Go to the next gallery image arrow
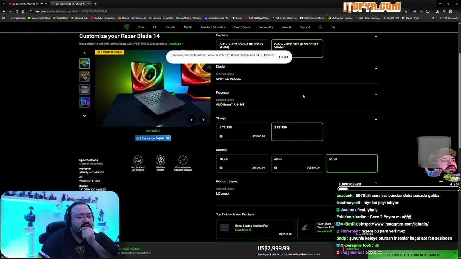This screenshot has width=461, height=259. pyautogui.click(x=203, y=119)
